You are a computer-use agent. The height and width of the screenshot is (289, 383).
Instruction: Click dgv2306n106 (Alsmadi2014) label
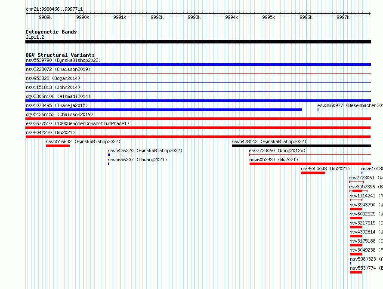point(58,96)
